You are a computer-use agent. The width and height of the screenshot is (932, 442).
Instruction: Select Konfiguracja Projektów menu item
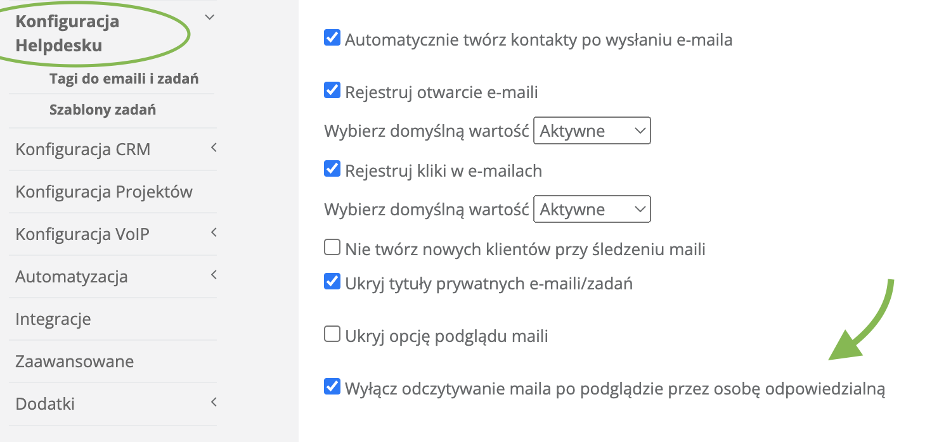104,192
